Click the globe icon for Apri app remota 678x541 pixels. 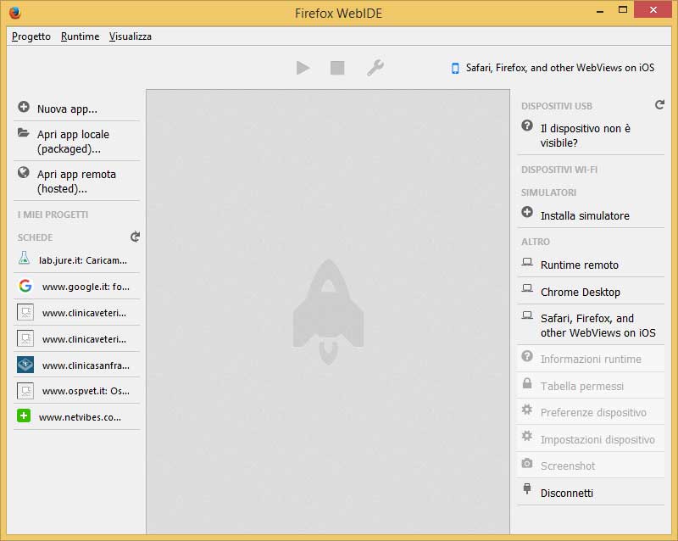coord(24,173)
